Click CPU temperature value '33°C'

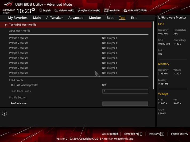pyautogui.click(x=176, y=34)
